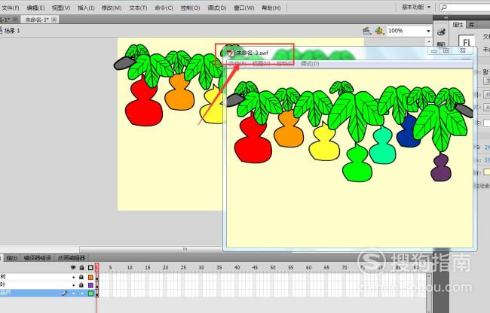Select the 树 layer name
The height and width of the screenshot is (313, 490).
click(x=3, y=277)
